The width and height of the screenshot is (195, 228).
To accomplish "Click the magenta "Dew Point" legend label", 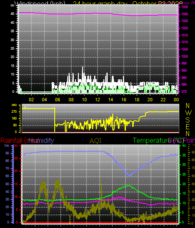I will coord(181,140).
